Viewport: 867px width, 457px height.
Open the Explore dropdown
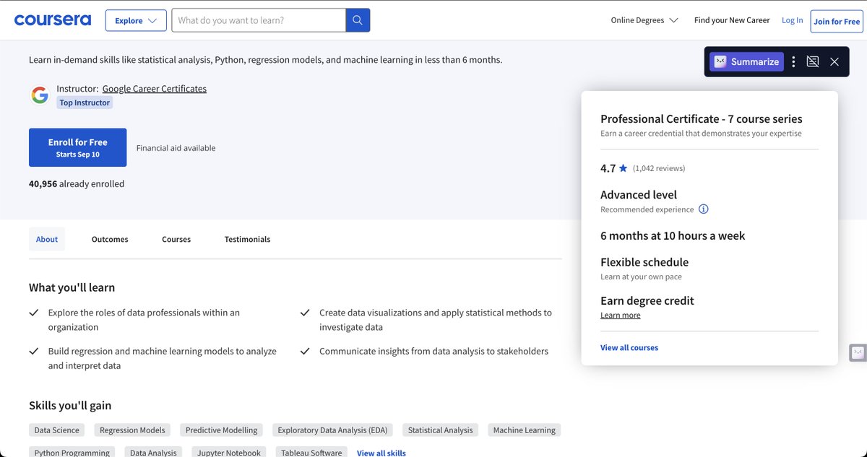[136, 20]
